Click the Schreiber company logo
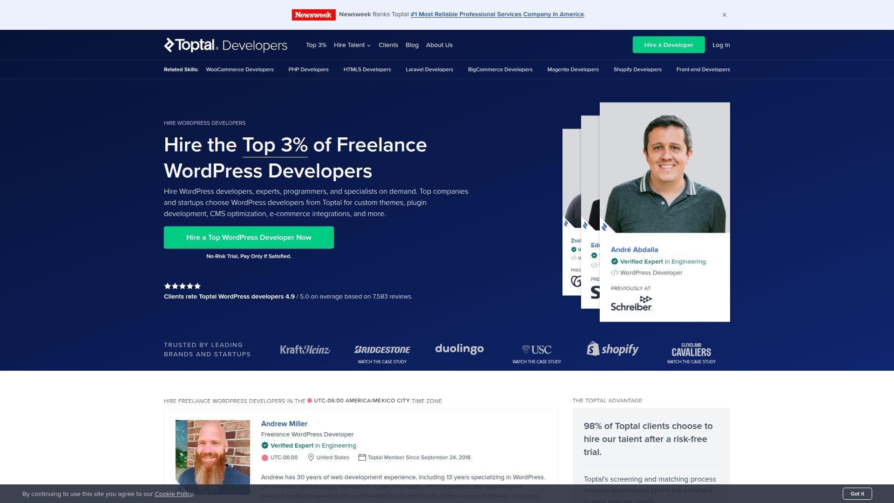Screen dimensions: 894x503 click(631, 303)
